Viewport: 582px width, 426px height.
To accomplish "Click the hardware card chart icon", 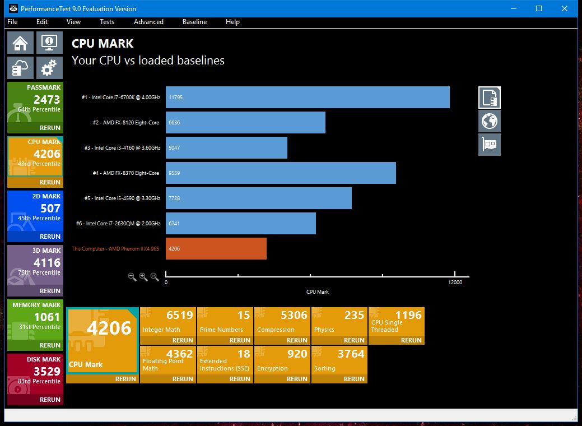I will click(x=489, y=145).
